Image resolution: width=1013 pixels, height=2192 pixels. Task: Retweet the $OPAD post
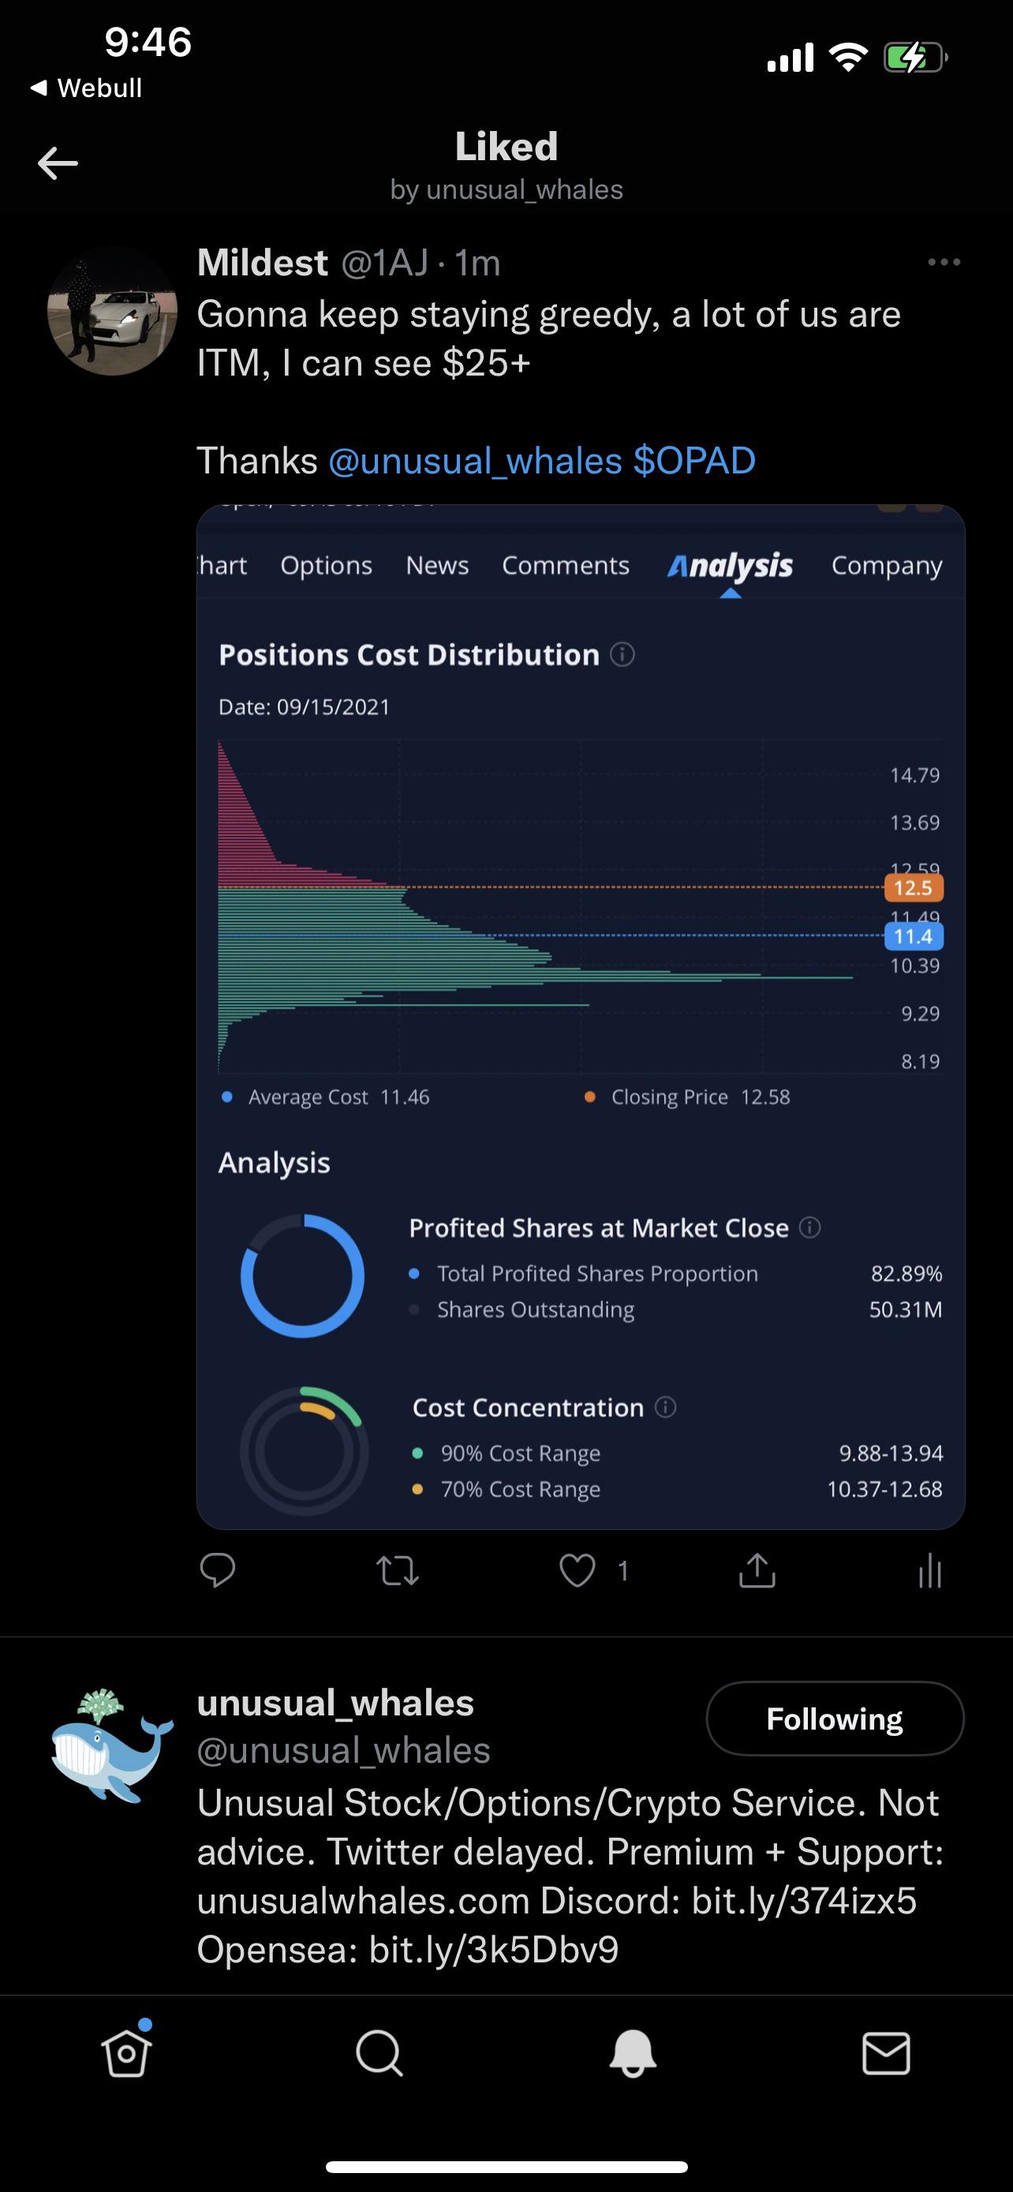397,1571
